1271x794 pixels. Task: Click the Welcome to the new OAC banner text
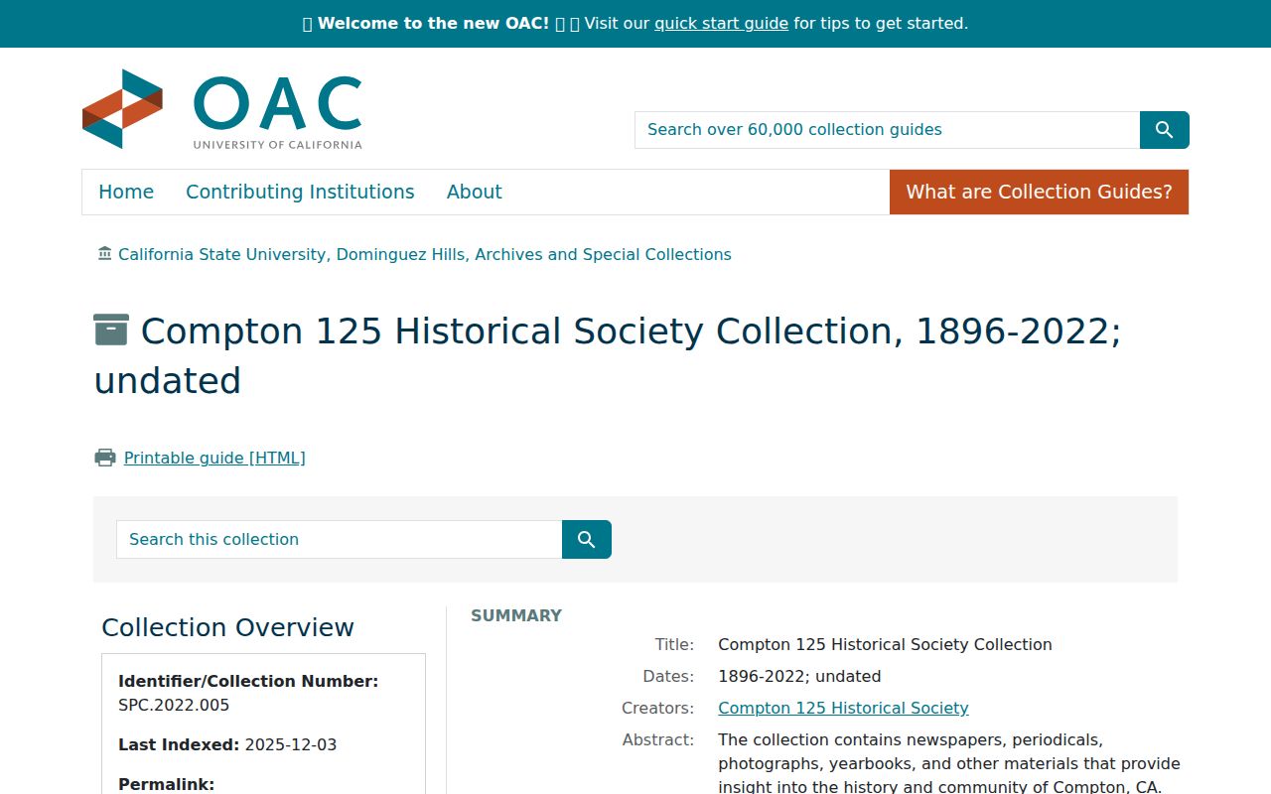(433, 23)
